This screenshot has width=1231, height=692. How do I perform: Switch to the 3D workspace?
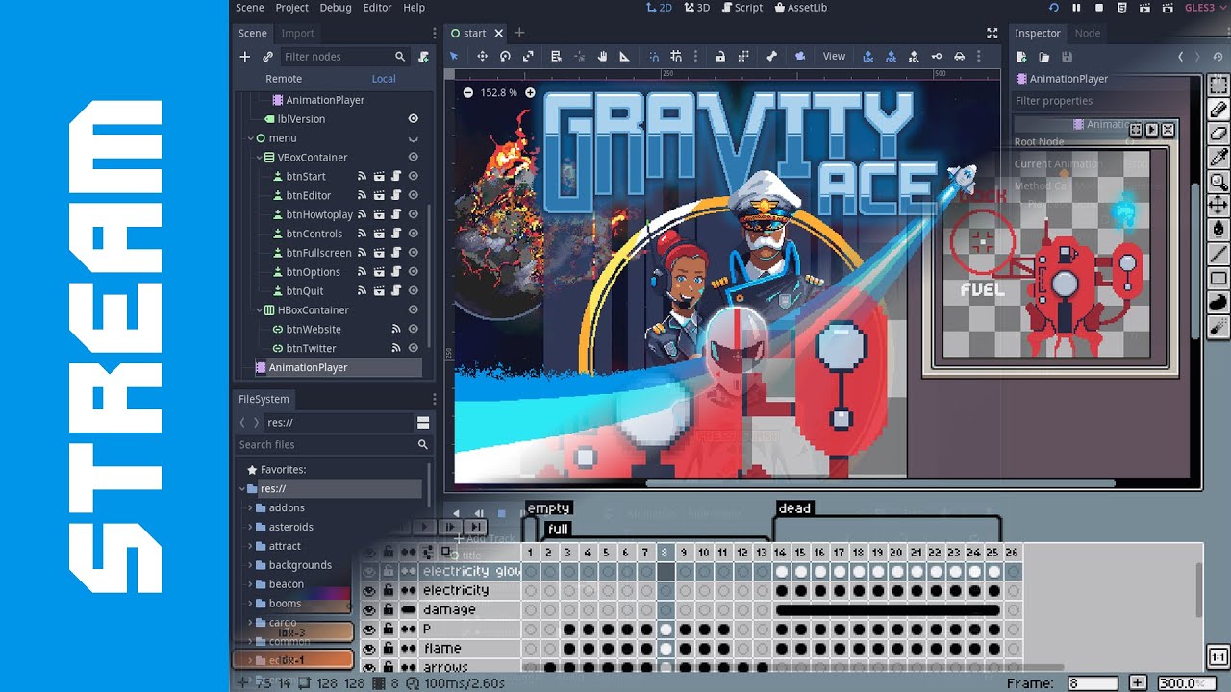697,8
